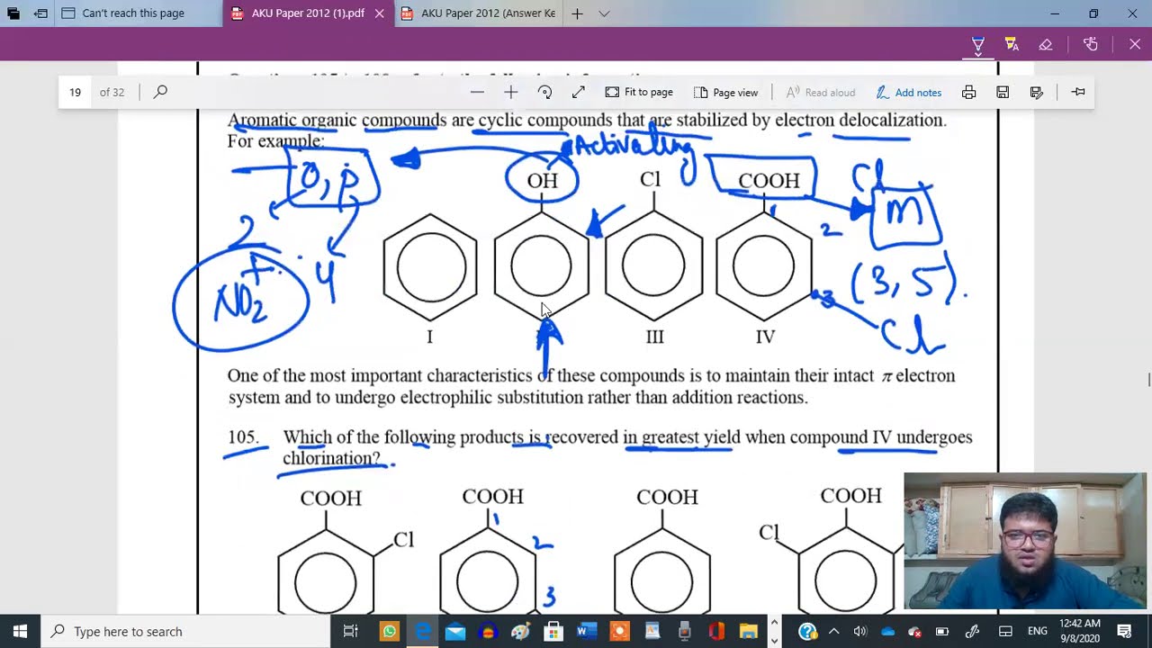Zoom in with the plus button
Screen dimensions: 1152x648
(510, 92)
